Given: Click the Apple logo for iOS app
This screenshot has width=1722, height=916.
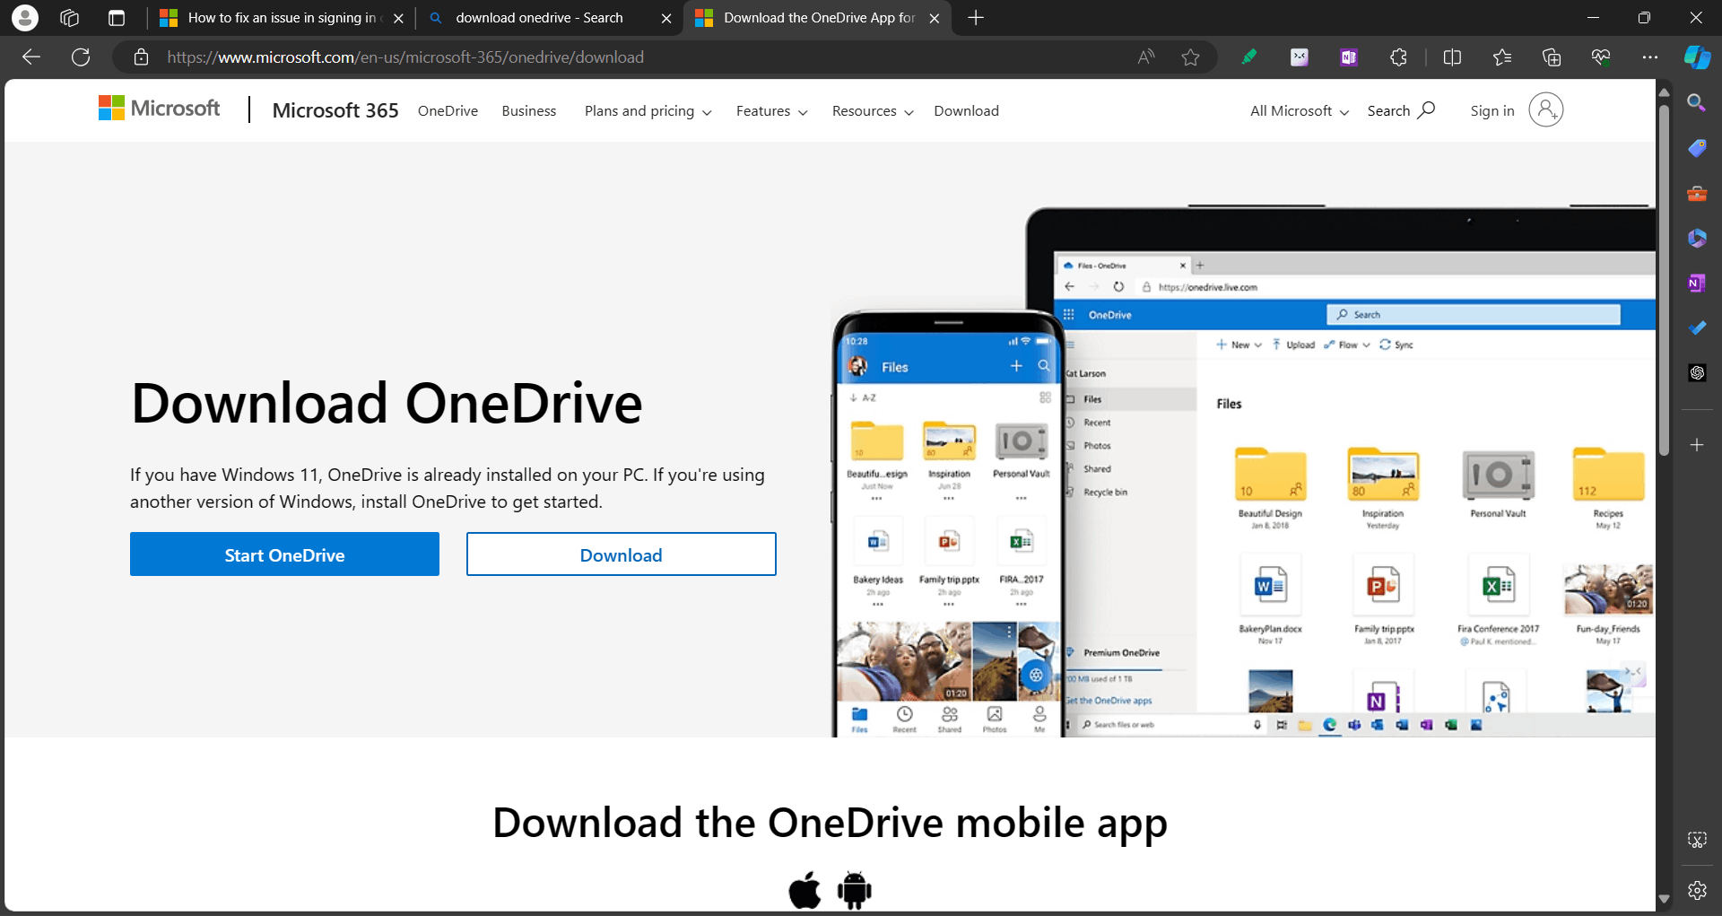Looking at the screenshot, I should [x=804, y=889].
